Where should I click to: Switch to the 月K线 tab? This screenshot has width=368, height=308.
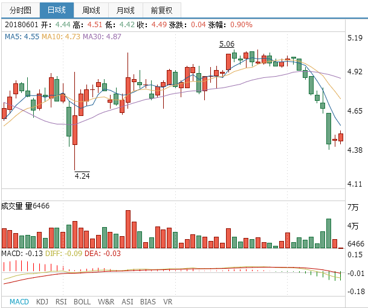[x=126, y=10]
